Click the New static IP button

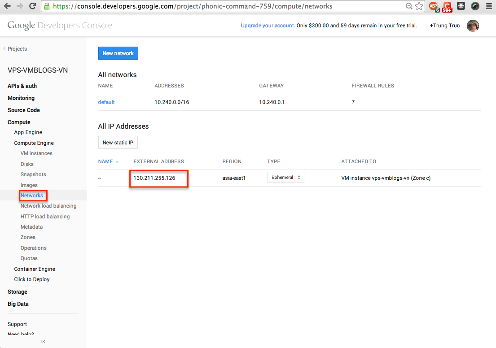pos(118,143)
